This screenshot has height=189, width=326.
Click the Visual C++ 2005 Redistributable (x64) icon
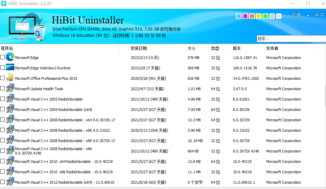click(x=10, y=109)
